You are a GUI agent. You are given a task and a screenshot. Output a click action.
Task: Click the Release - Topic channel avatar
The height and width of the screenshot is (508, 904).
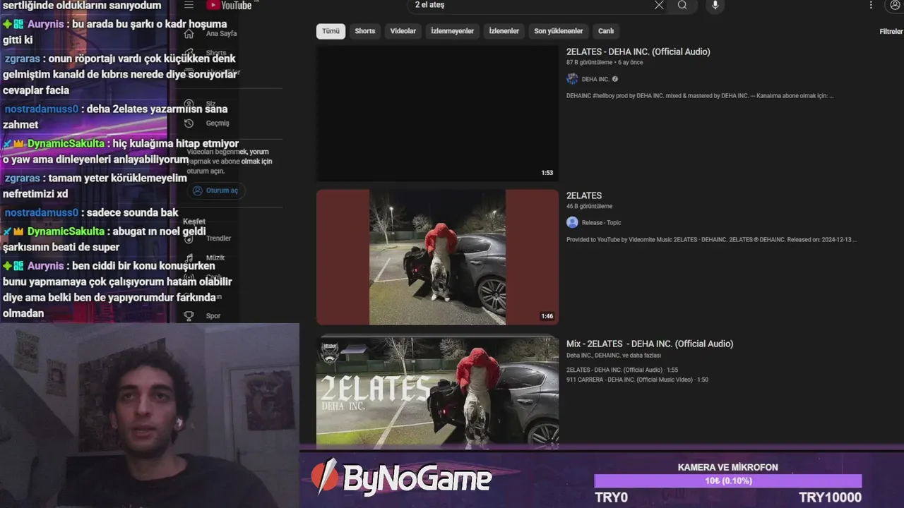tap(572, 222)
